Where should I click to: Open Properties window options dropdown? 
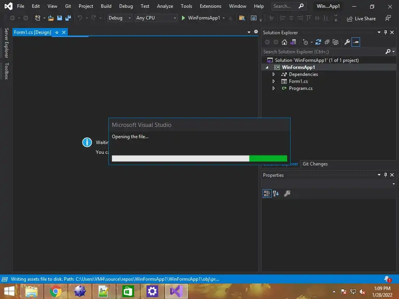tap(379, 175)
